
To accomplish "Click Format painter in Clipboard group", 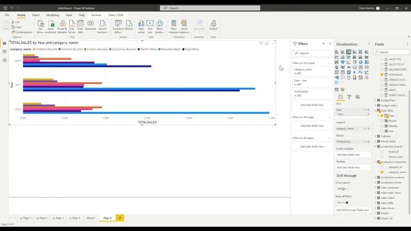I will pos(21,32).
